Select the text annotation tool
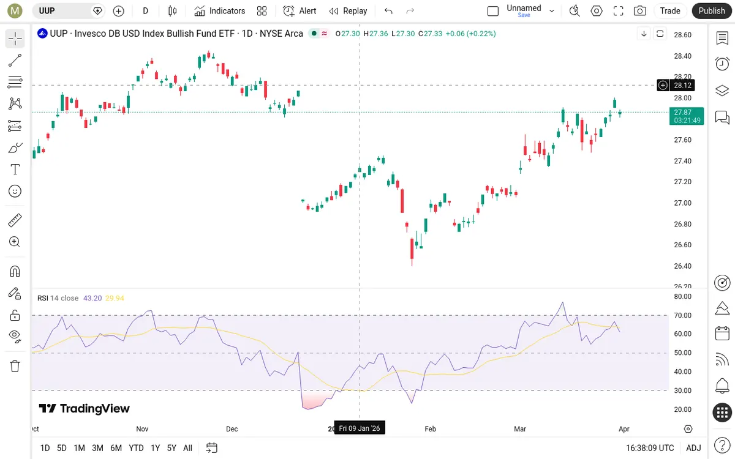The height and width of the screenshot is (459, 735). point(15,170)
